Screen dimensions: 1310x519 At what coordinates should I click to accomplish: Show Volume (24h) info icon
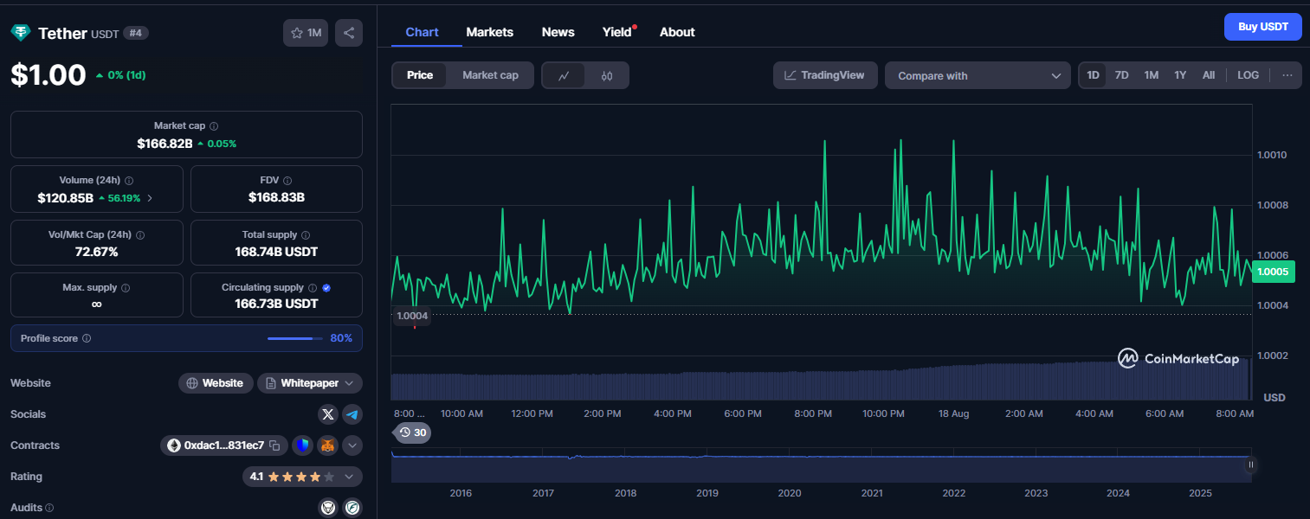click(x=129, y=181)
